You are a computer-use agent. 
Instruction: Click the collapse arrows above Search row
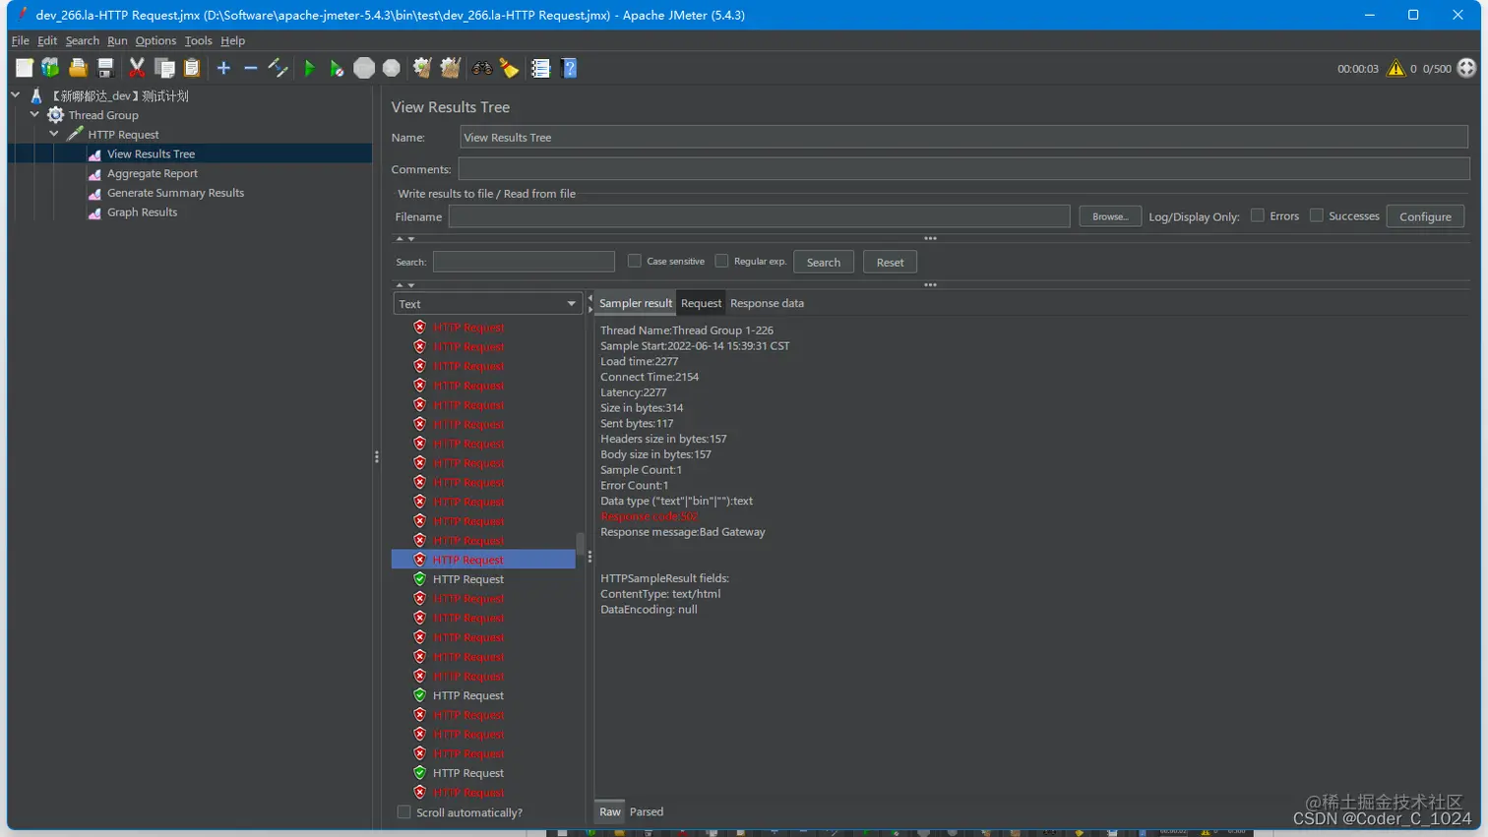coord(404,239)
